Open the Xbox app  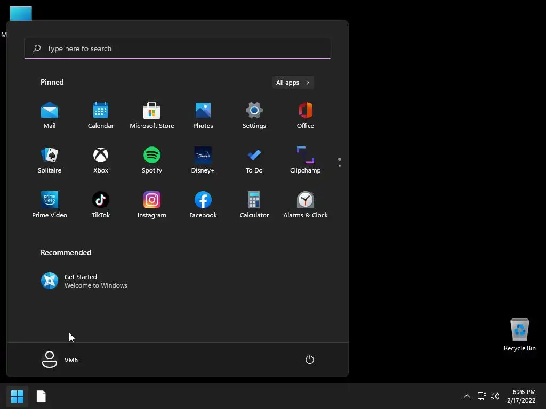coord(101,160)
